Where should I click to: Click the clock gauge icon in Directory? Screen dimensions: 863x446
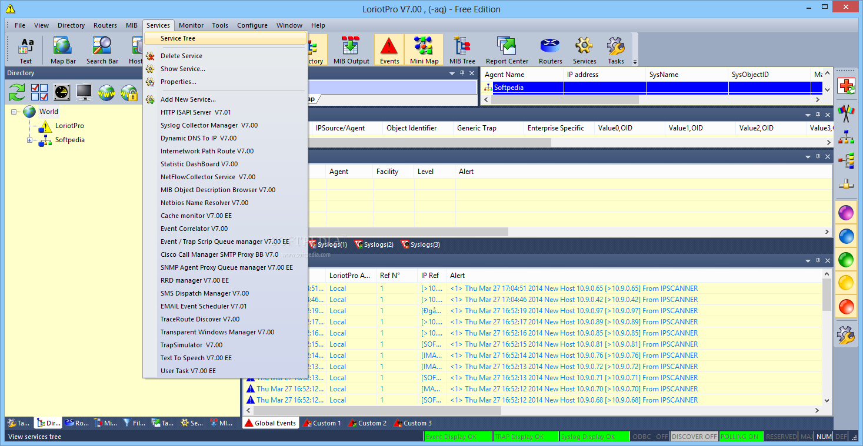pos(62,92)
